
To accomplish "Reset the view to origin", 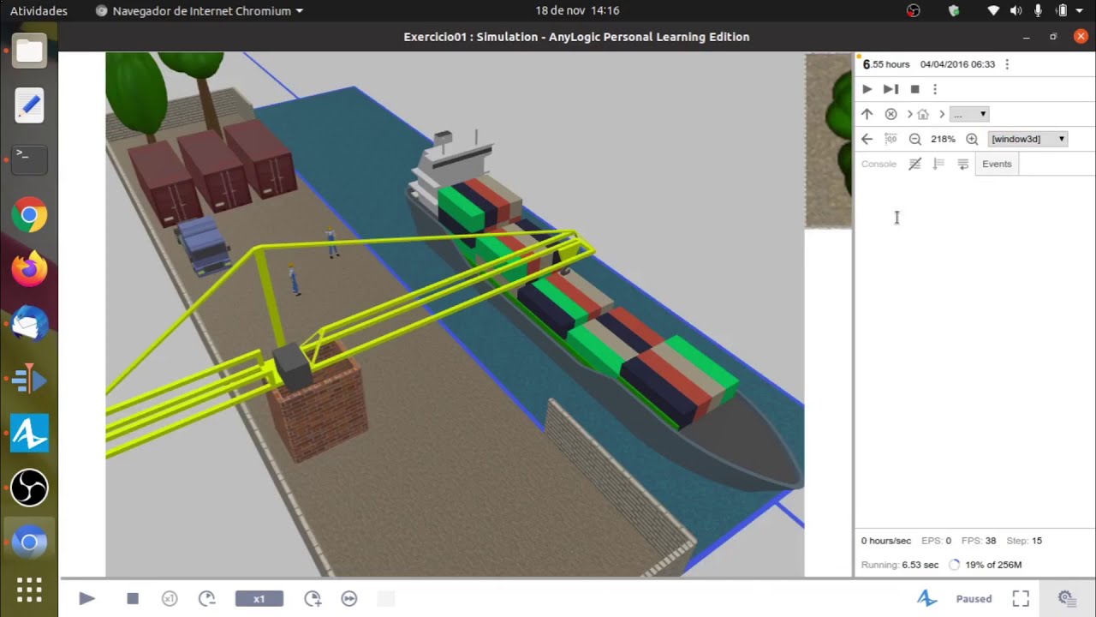I will (x=890, y=139).
